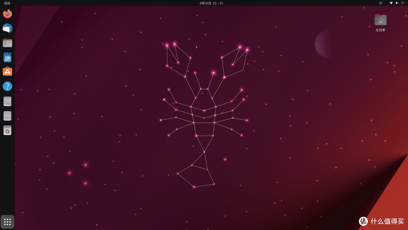Click the volume speaker icon
Image resolution: width=408 pixels, height=230 pixels.
coord(397,3)
